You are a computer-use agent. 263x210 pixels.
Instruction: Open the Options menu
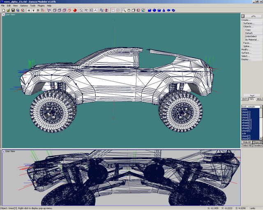24,6
